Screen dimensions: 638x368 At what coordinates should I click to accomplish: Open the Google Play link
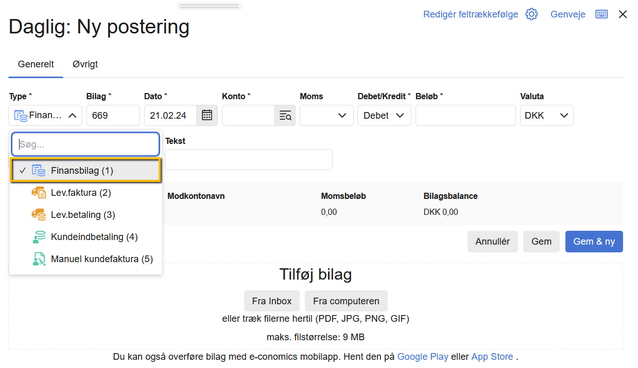423,357
